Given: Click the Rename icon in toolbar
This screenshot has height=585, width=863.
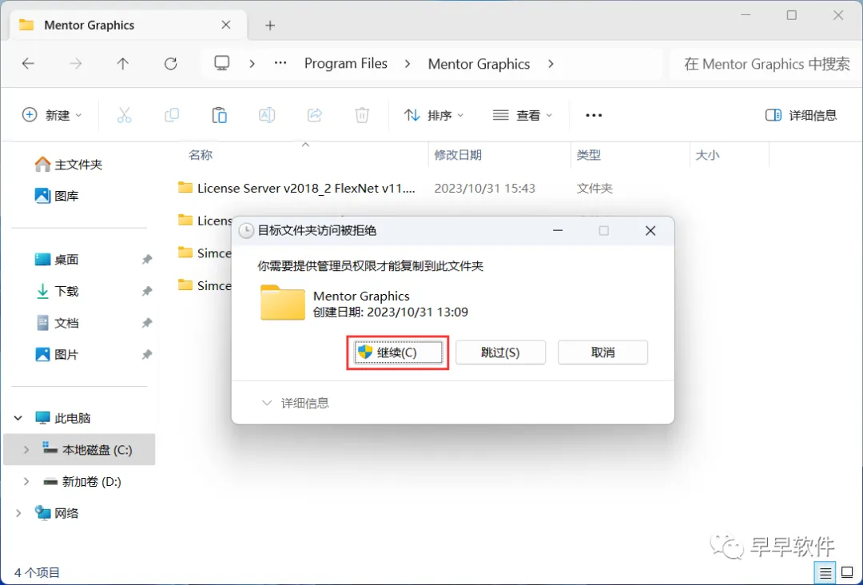Looking at the screenshot, I should tap(267, 115).
